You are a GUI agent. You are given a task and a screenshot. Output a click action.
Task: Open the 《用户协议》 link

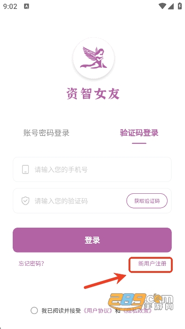pos(98,311)
